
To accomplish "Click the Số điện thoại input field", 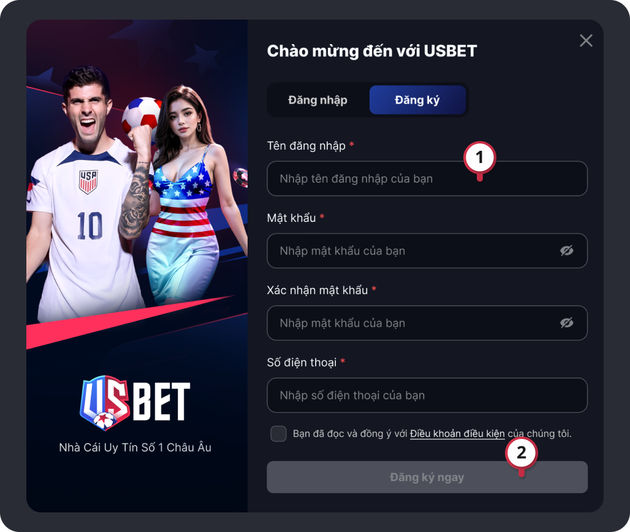I will pyautogui.click(x=427, y=395).
